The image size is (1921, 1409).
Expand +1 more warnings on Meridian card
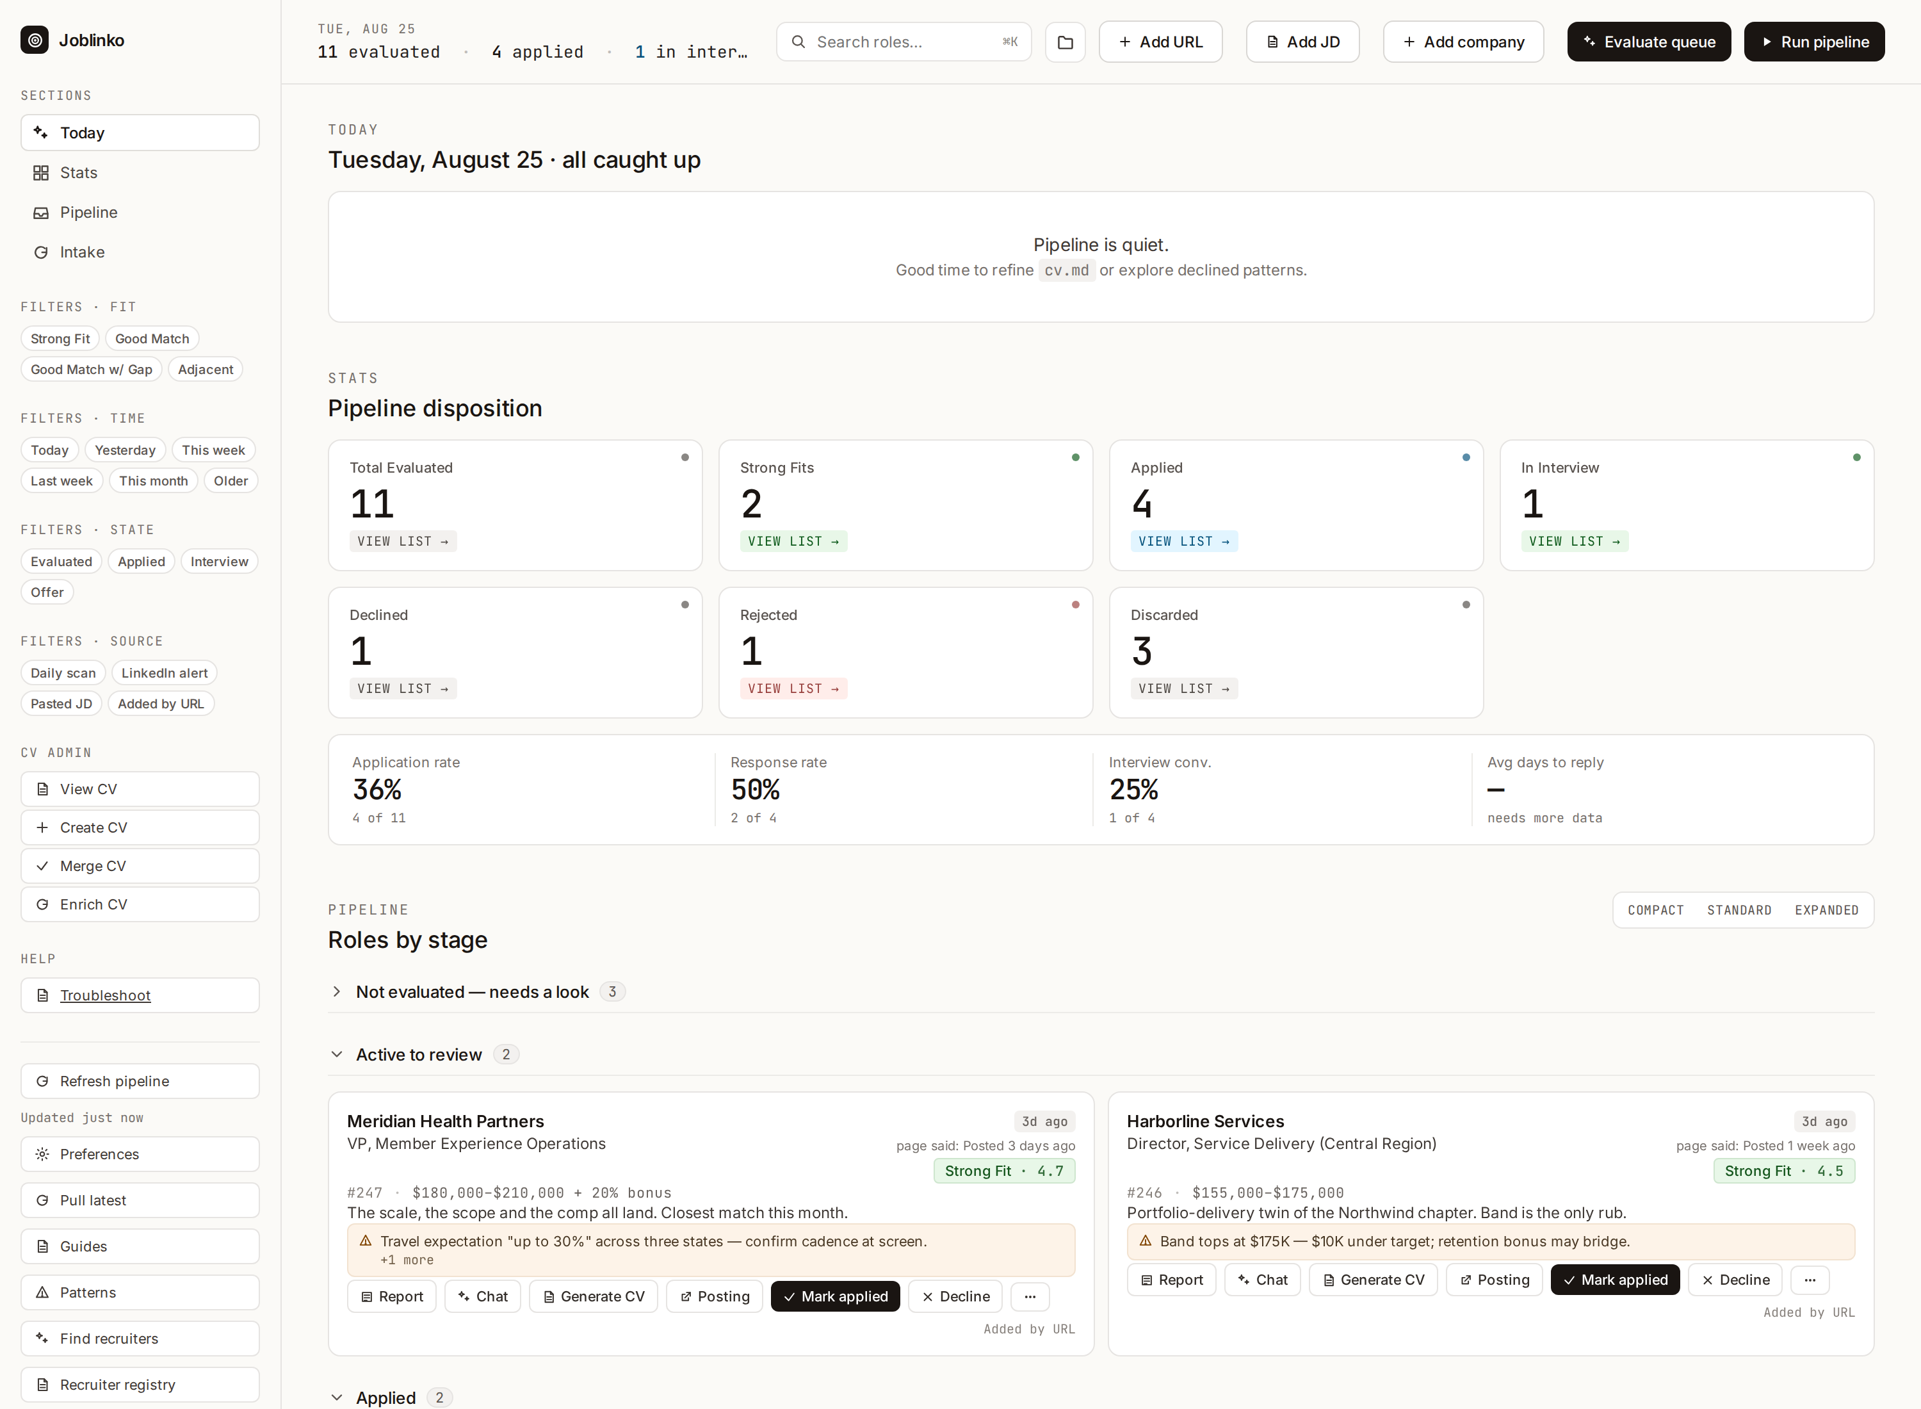(x=407, y=1260)
